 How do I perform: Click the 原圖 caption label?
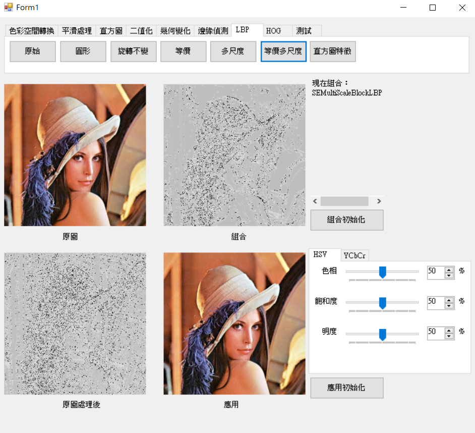point(70,237)
